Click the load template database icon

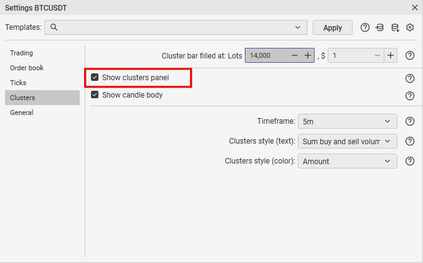click(379, 27)
